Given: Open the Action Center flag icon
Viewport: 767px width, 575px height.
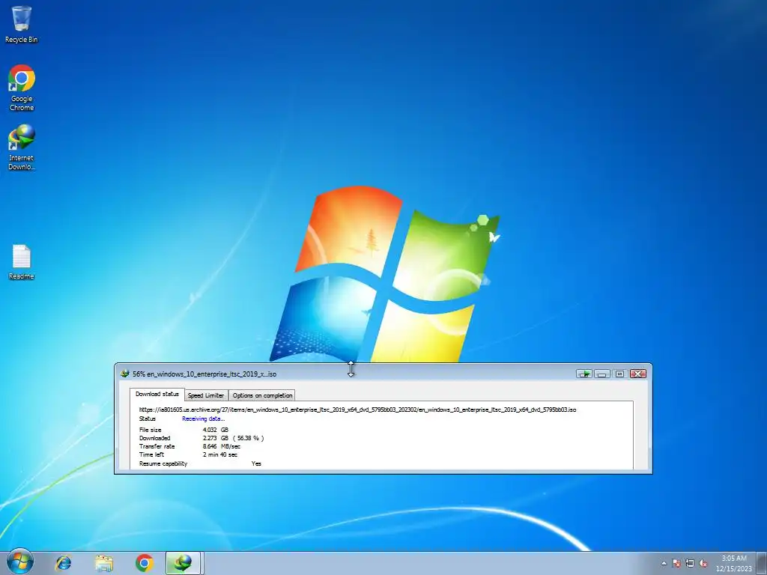Looking at the screenshot, I should (676, 564).
